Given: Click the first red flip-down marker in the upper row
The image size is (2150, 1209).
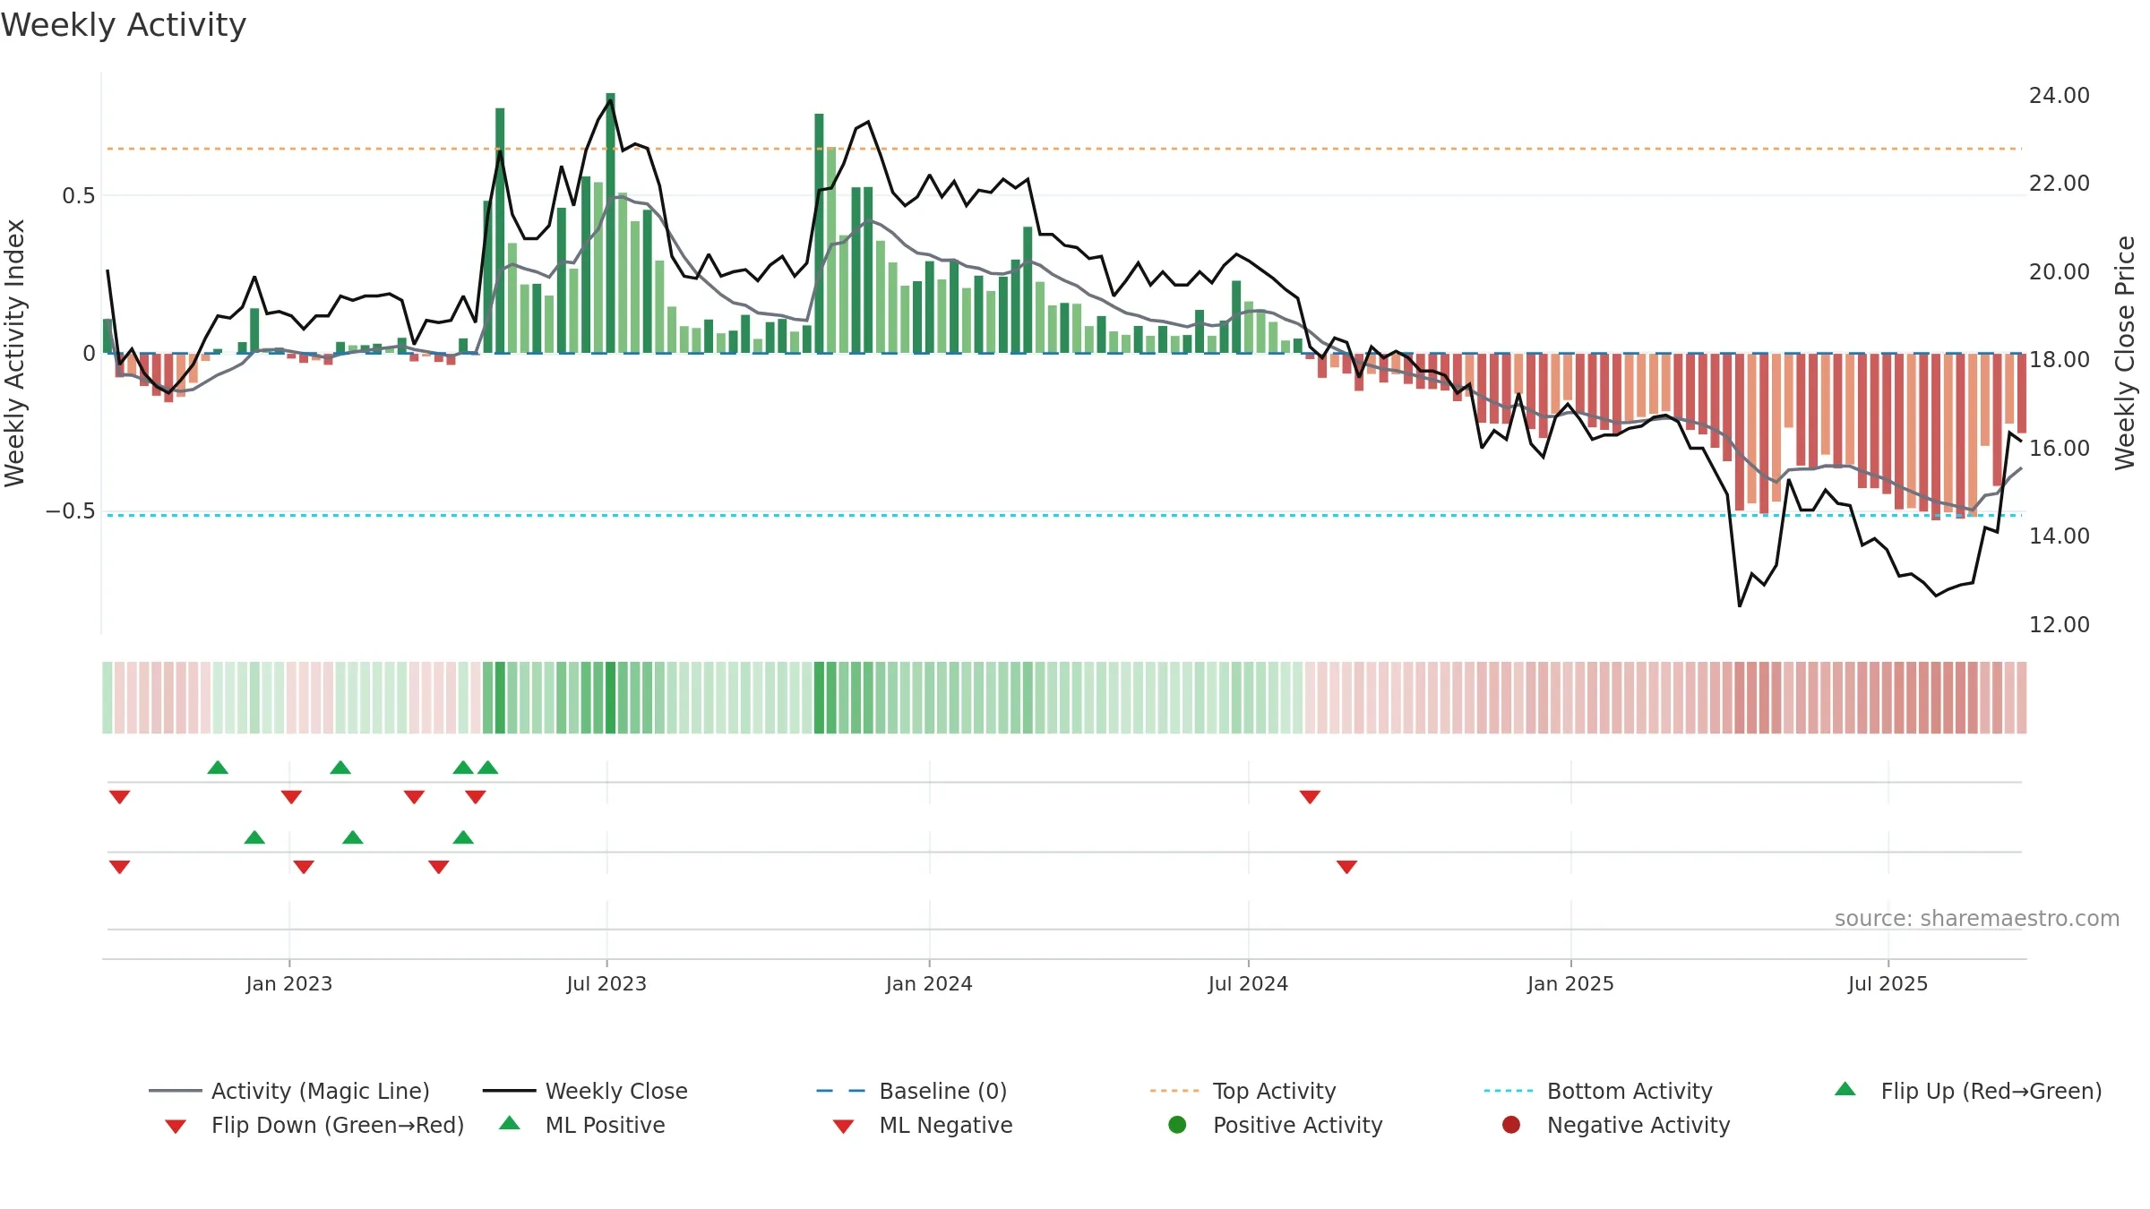Looking at the screenshot, I should [120, 797].
